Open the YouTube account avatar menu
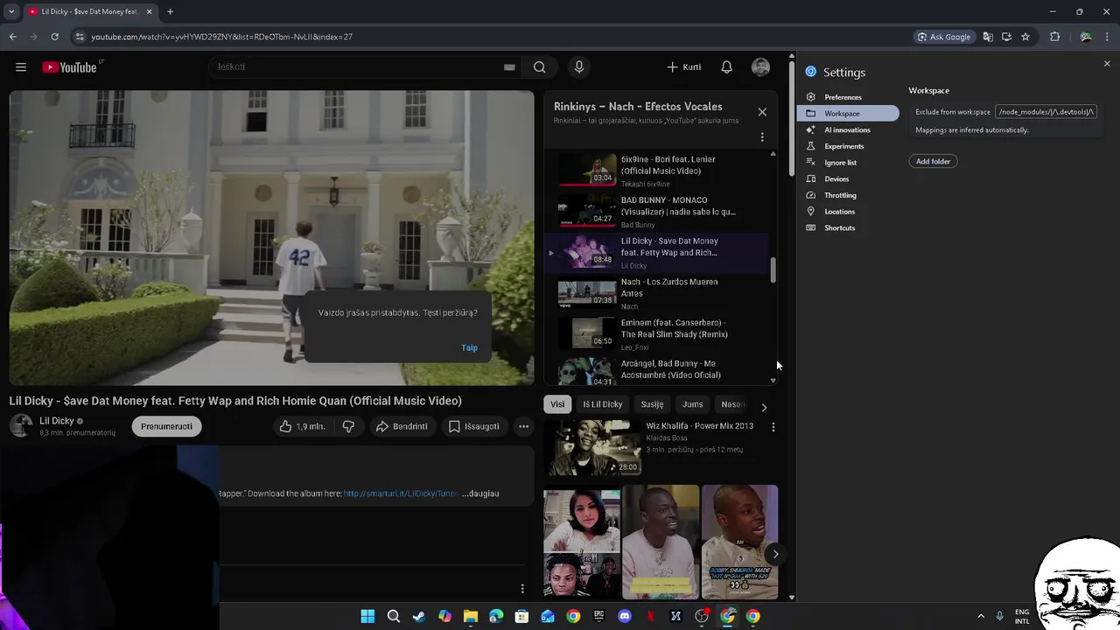Screen dimensions: 1120x630 tap(760, 67)
